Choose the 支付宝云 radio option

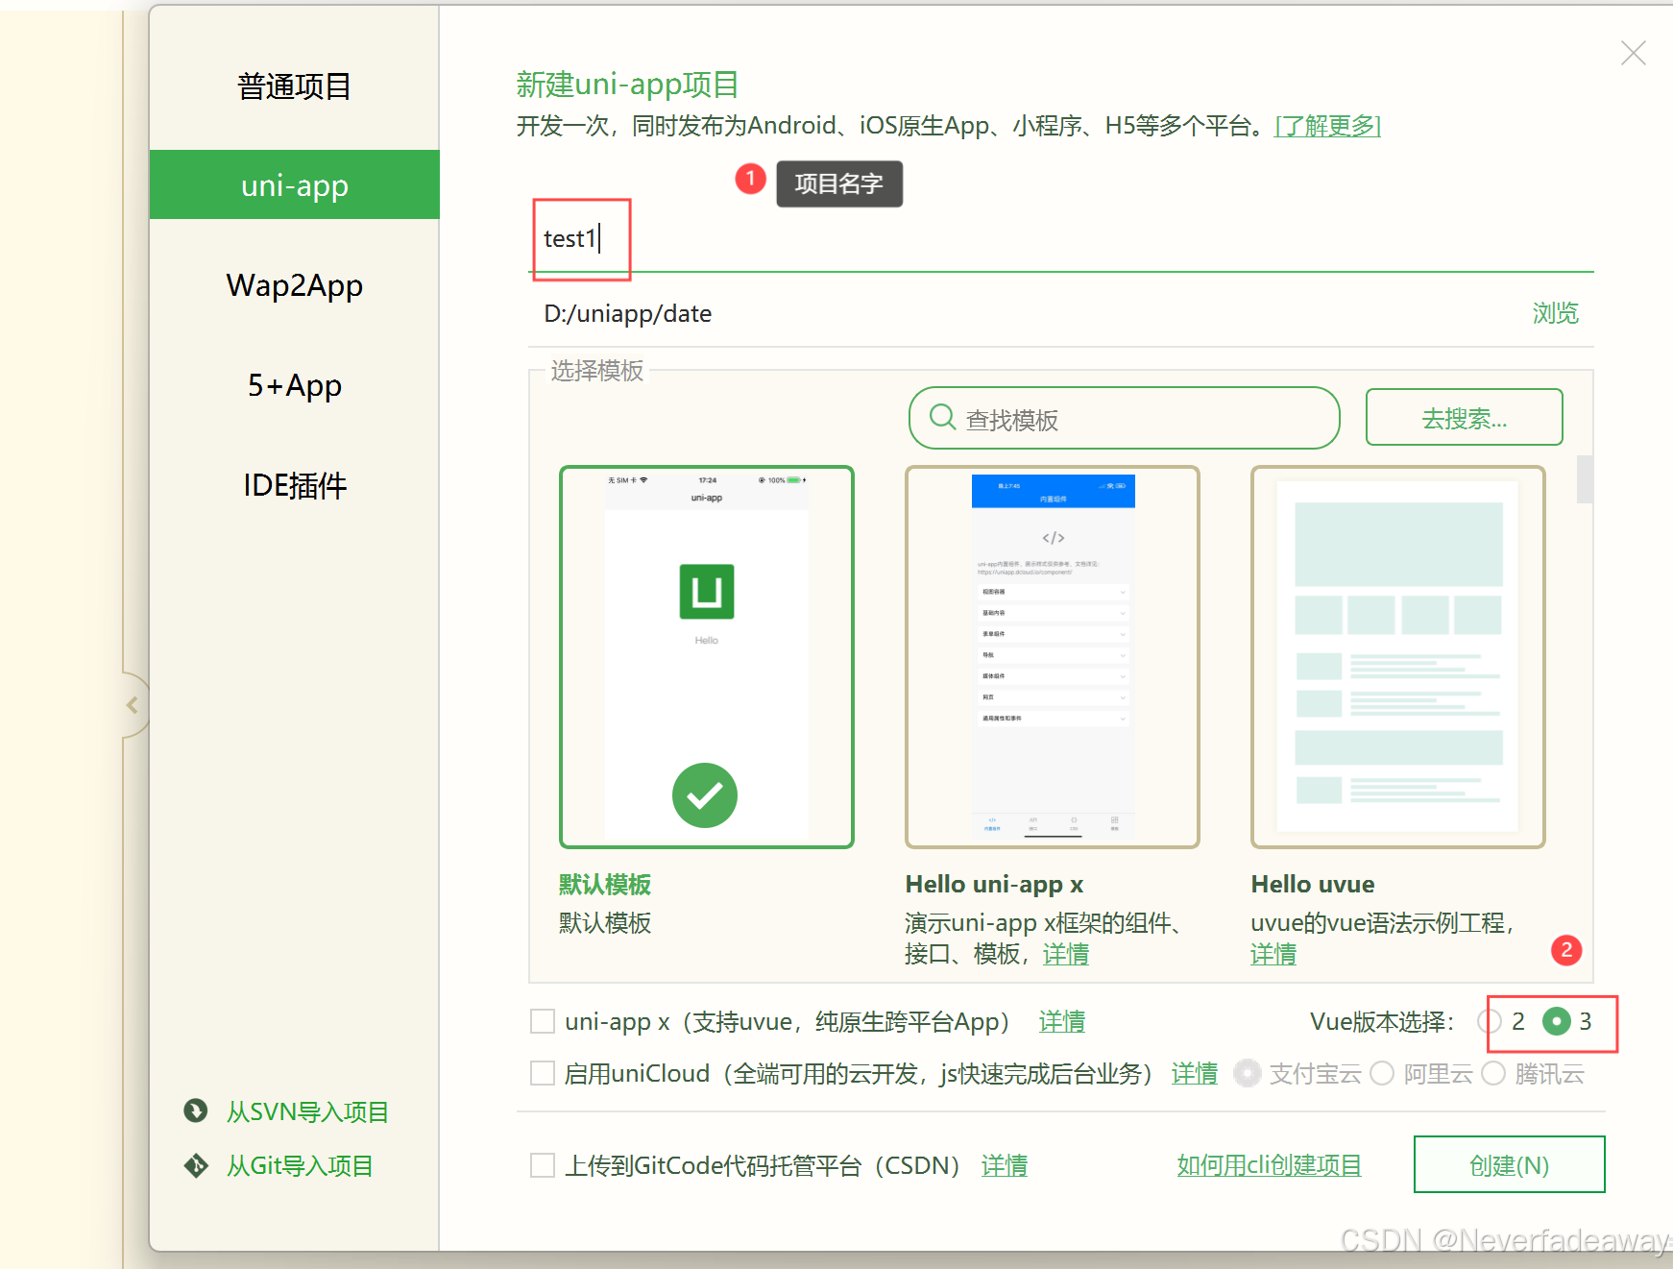pos(1248,1073)
